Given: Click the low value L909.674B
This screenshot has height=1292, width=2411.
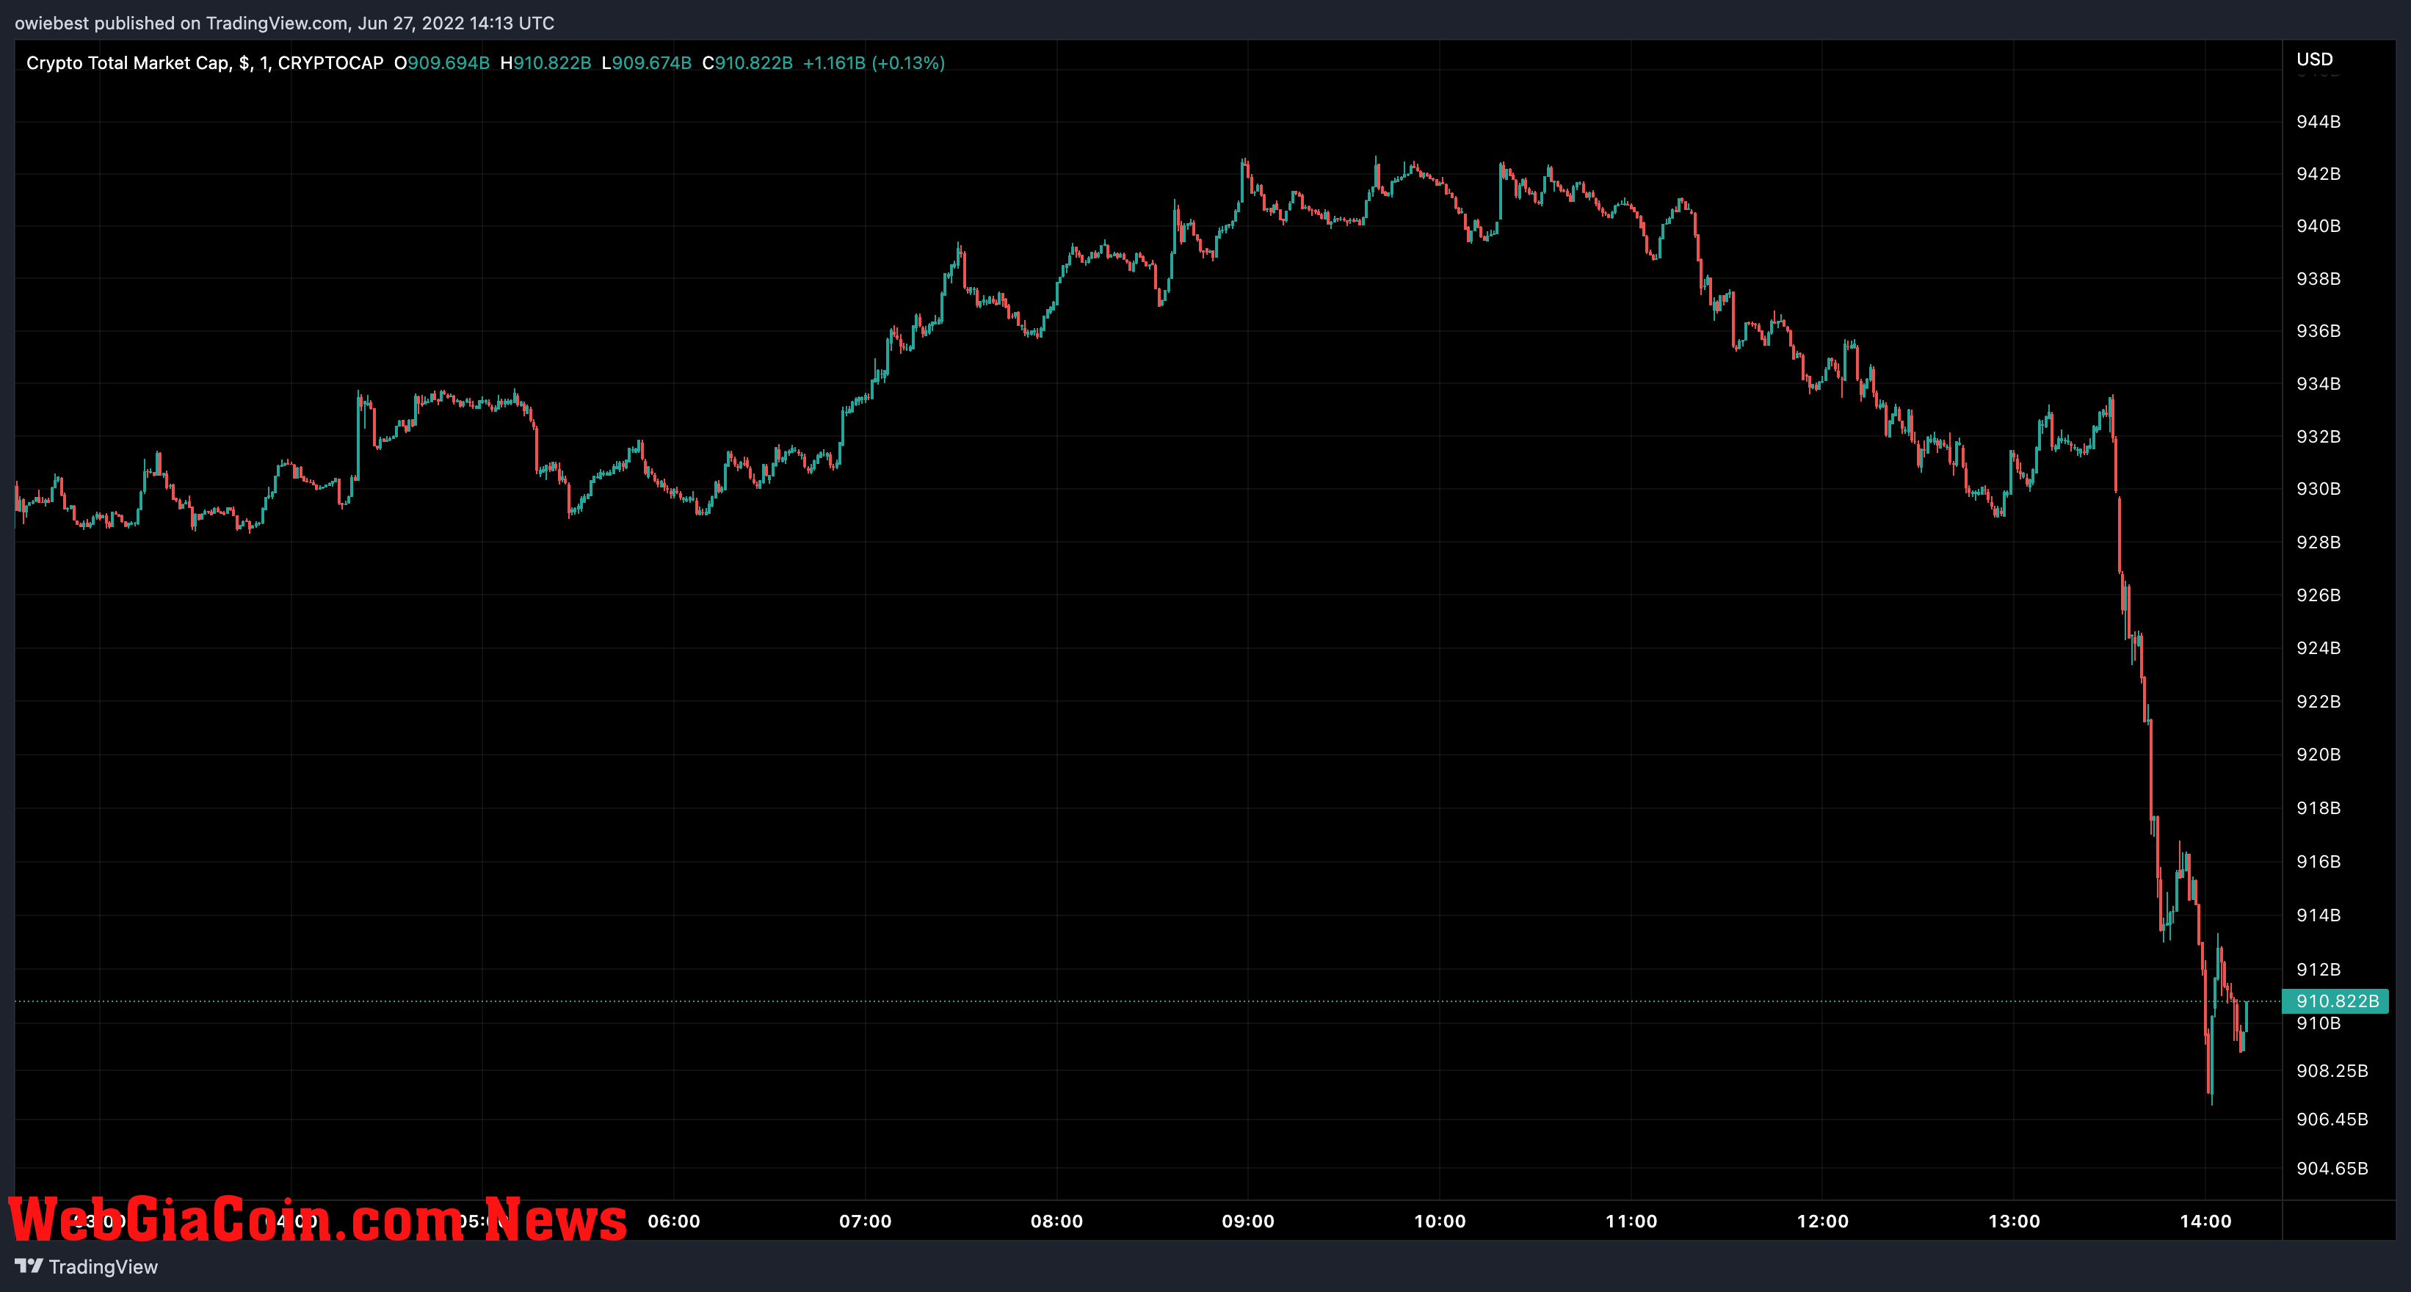Looking at the screenshot, I should click(x=647, y=62).
